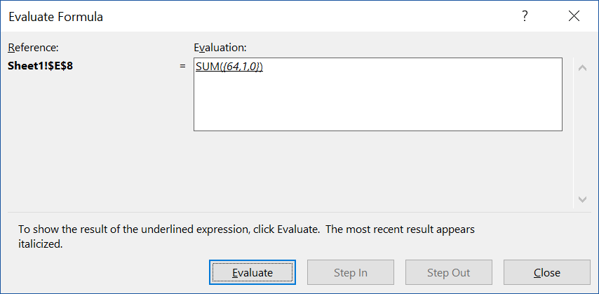Viewport: 599px width, 294px height.
Task: Select the italicized array {64,1,0}
Action: coord(242,67)
